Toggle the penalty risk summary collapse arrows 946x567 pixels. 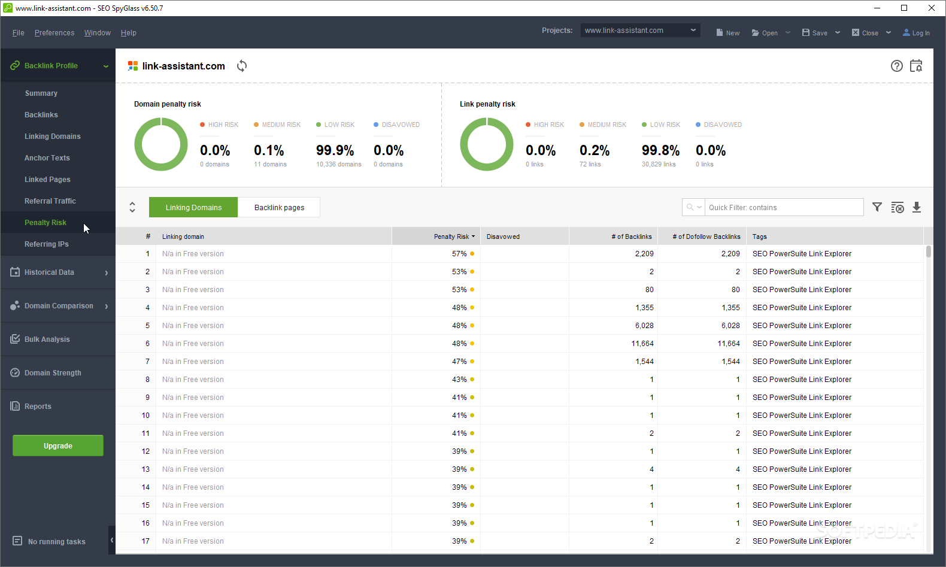coord(132,207)
